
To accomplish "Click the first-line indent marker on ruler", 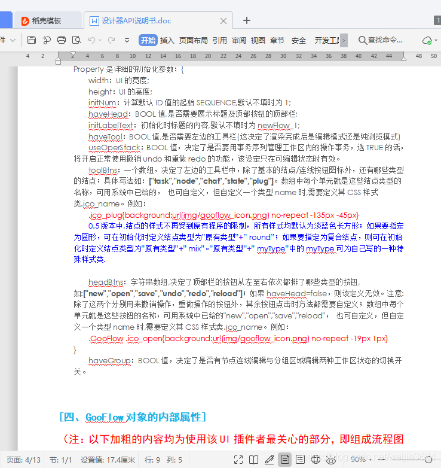I will point(73,54).
